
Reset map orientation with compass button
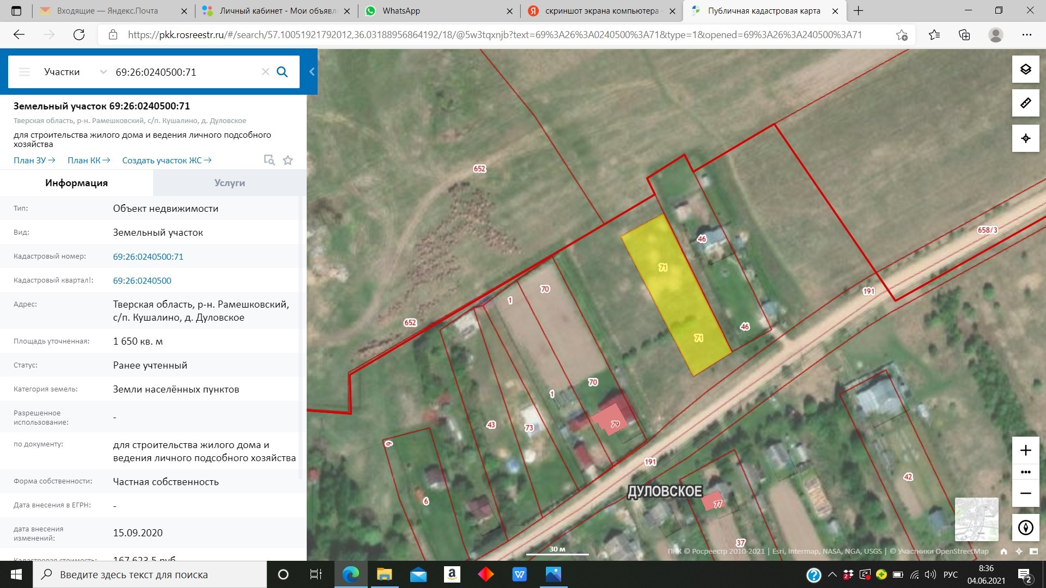[1026, 528]
